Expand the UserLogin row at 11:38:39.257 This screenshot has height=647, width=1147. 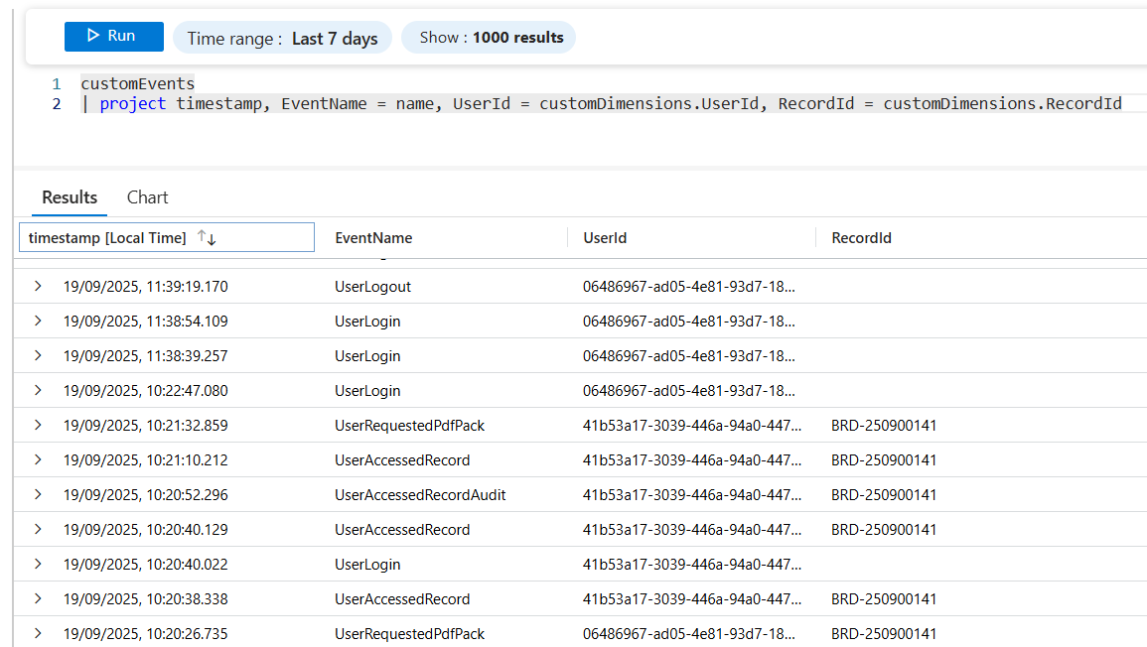tap(38, 356)
